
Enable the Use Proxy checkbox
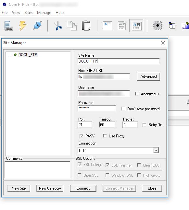click(105, 136)
